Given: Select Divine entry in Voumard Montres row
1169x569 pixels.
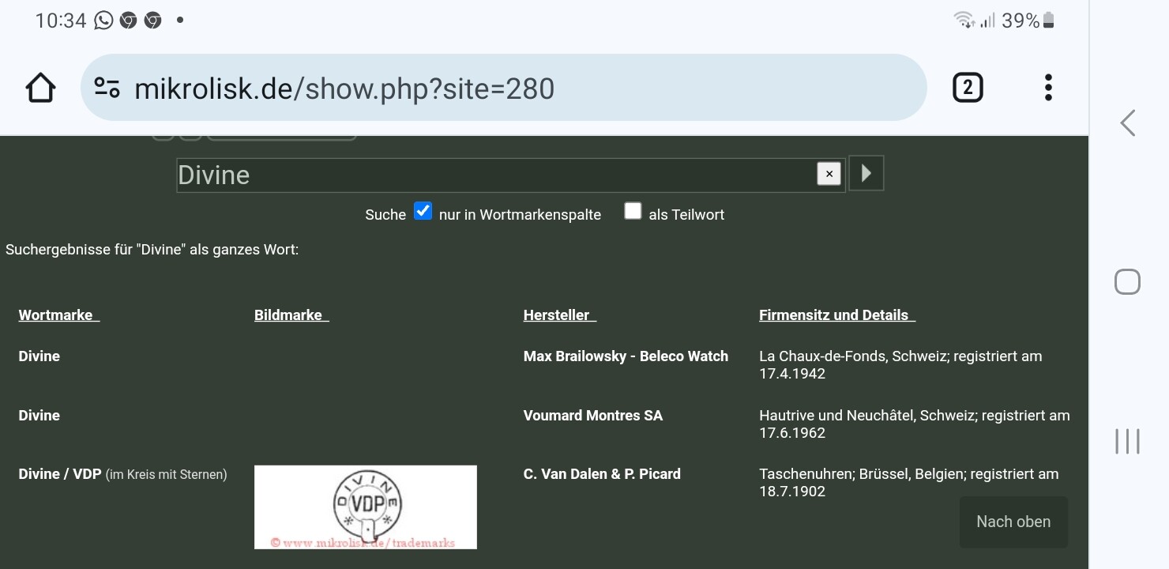Looking at the screenshot, I should (x=39, y=416).
